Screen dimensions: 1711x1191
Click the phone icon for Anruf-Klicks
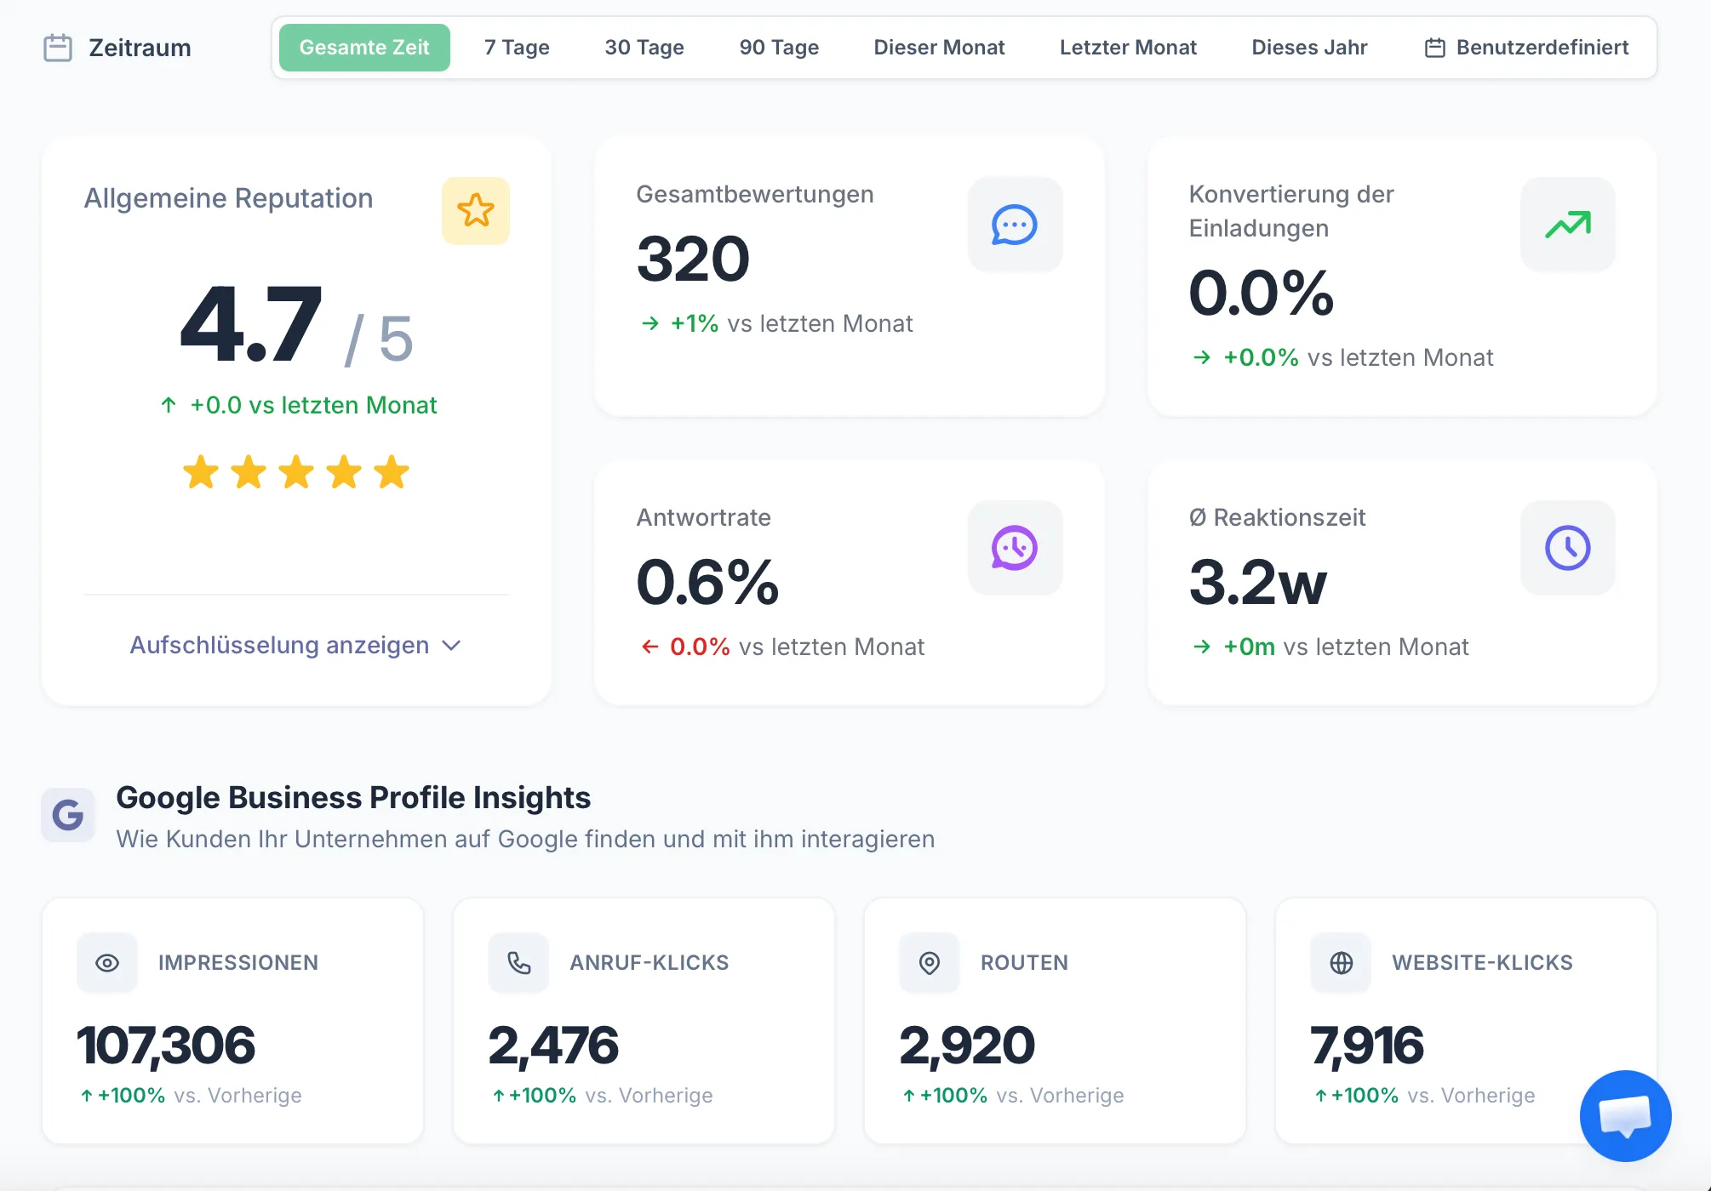click(x=518, y=963)
